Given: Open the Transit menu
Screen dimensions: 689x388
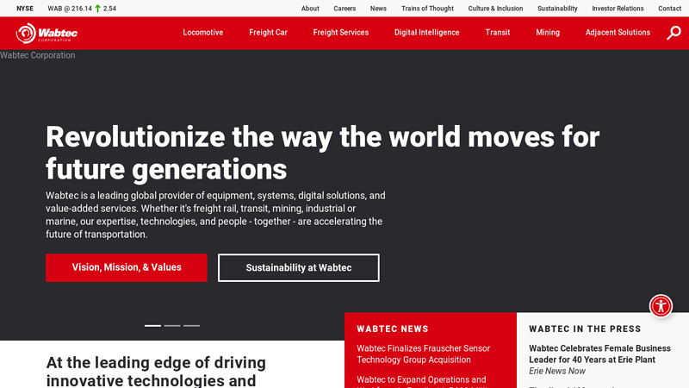Looking at the screenshot, I should 498,33.
